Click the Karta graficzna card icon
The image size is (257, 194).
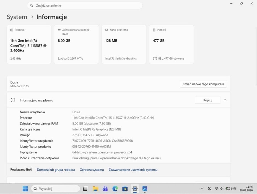point(107,30)
